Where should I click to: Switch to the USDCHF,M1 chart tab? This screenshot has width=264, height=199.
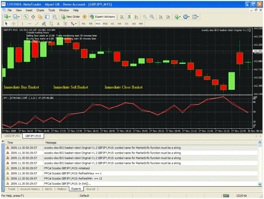pyautogui.click(x=12, y=136)
